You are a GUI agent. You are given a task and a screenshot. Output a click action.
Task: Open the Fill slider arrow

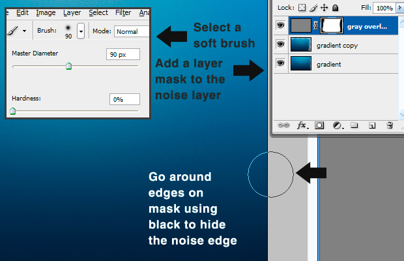point(400,8)
